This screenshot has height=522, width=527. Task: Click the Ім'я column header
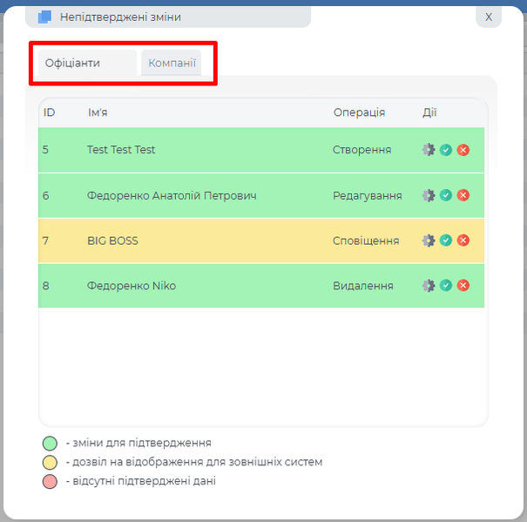coord(98,112)
